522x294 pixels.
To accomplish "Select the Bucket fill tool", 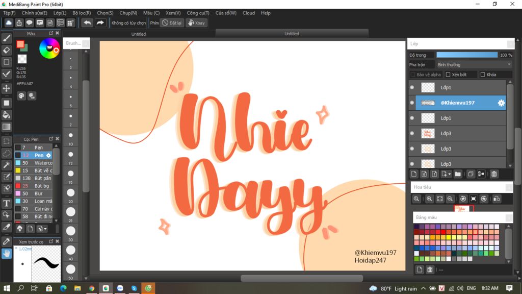I will pos(6,115).
